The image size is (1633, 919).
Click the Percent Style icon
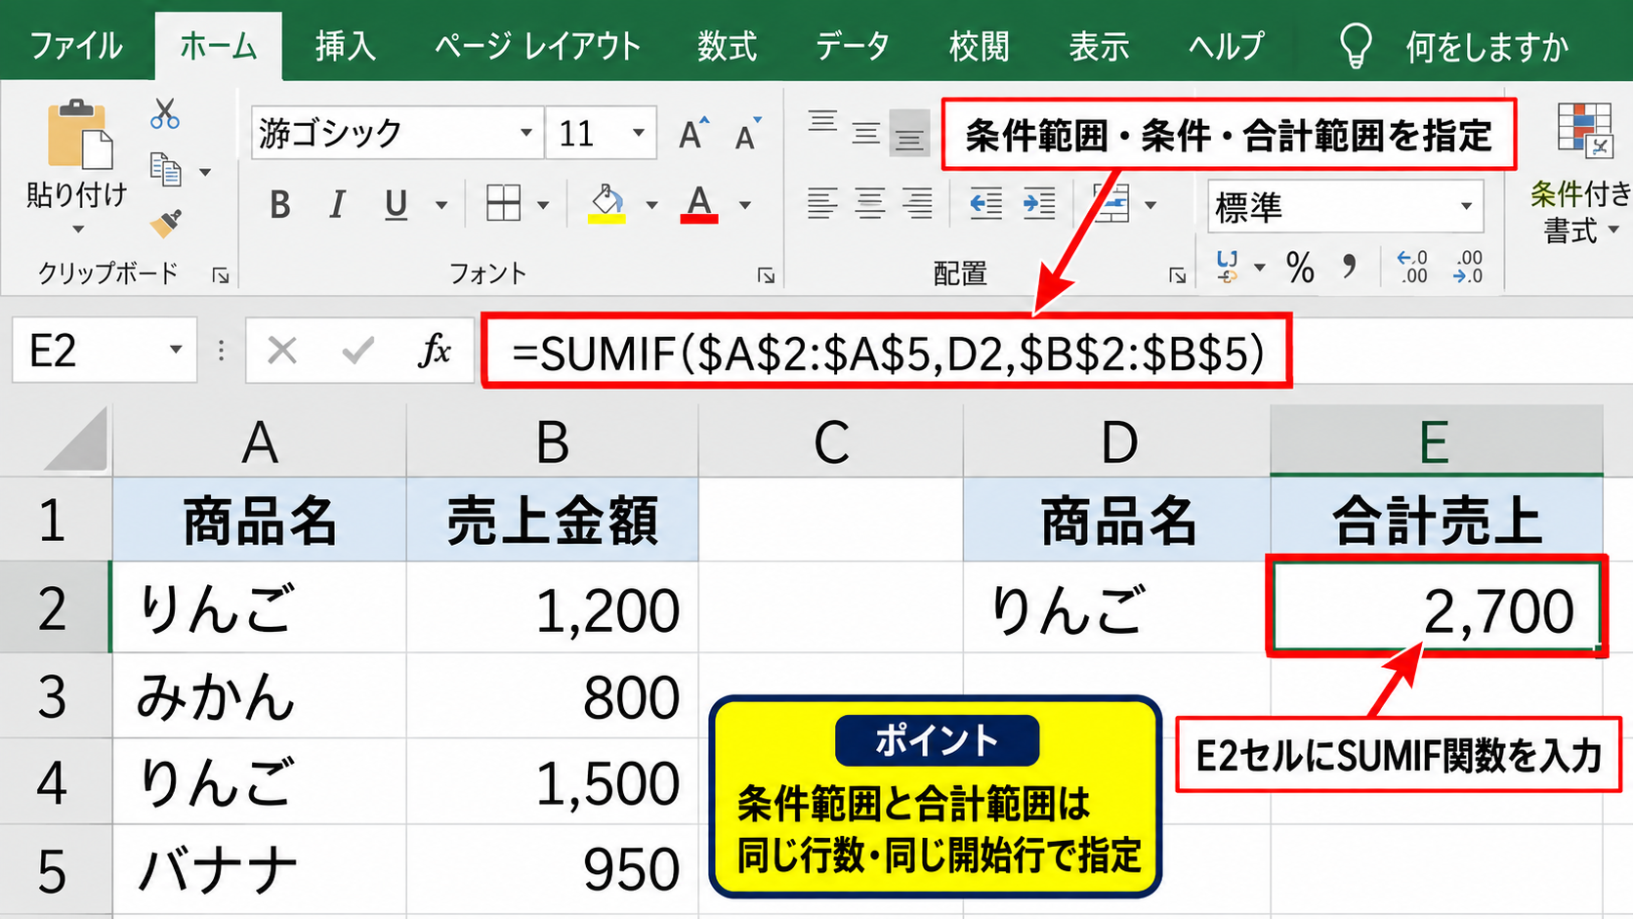point(1300,266)
